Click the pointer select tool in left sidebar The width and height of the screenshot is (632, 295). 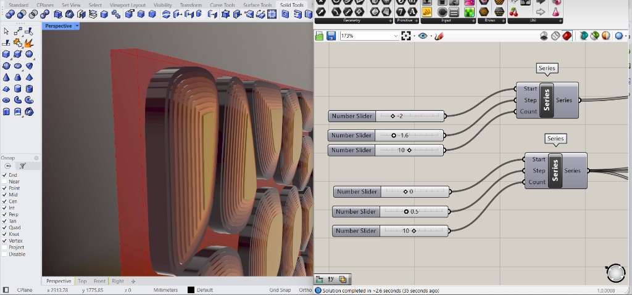pos(6,31)
